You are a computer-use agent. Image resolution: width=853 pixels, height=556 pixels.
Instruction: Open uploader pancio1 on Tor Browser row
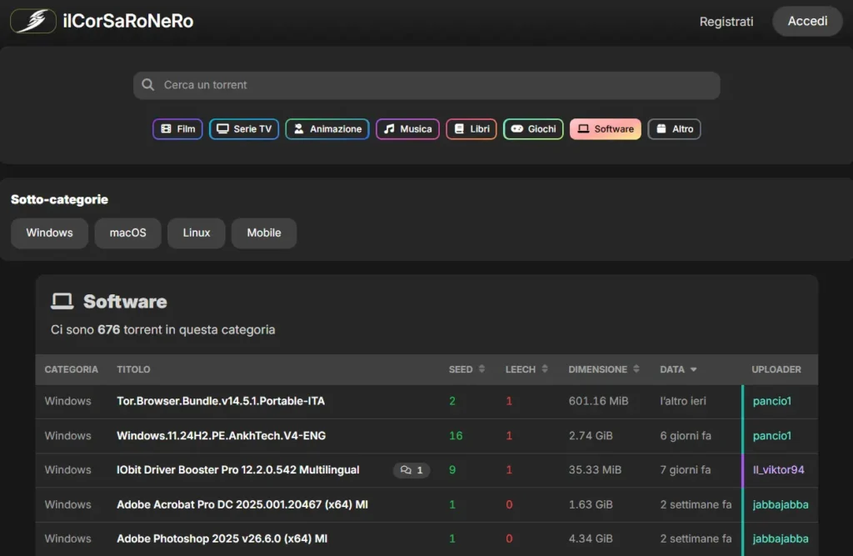772,401
